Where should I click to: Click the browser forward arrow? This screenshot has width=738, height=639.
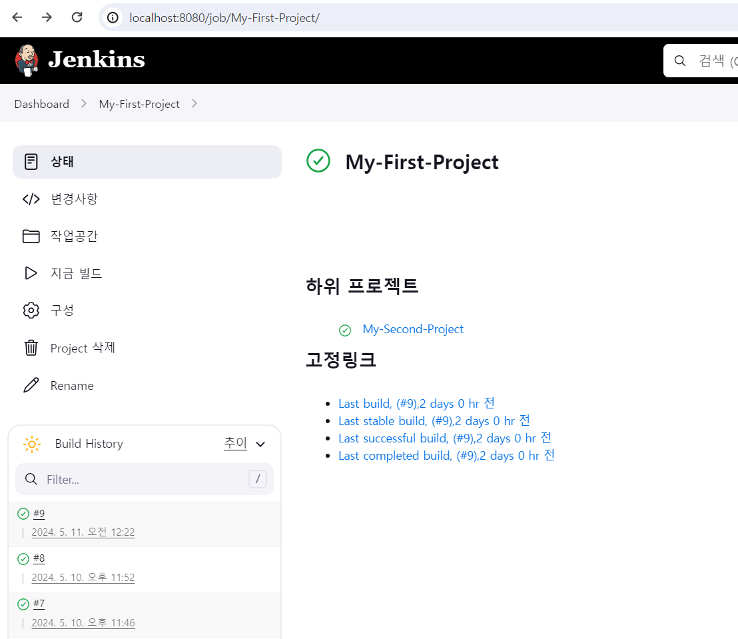pos(47,17)
